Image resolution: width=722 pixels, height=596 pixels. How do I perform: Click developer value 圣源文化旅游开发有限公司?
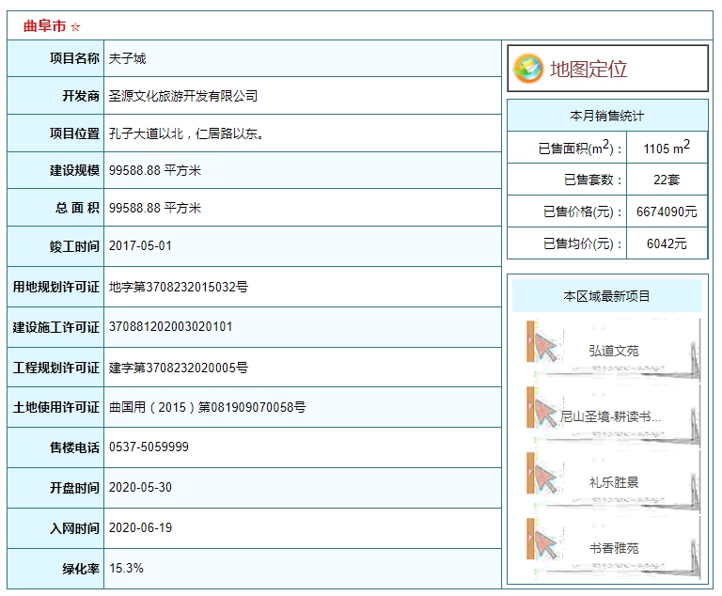click(183, 96)
